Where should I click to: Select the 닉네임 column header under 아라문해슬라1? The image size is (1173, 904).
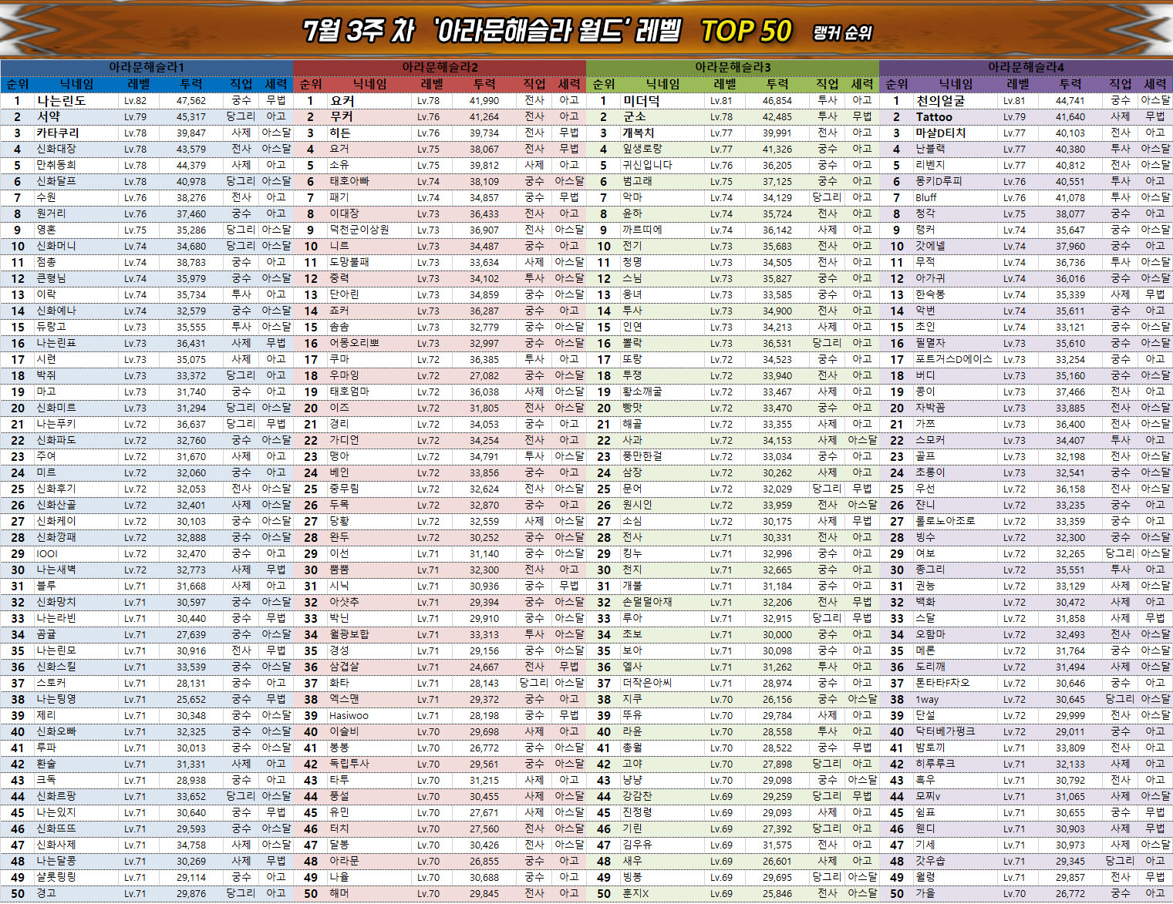[x=77, y=84]
